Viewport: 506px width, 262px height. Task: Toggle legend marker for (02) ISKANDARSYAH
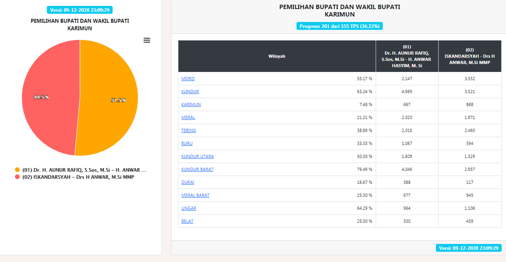tap(17, 177)
